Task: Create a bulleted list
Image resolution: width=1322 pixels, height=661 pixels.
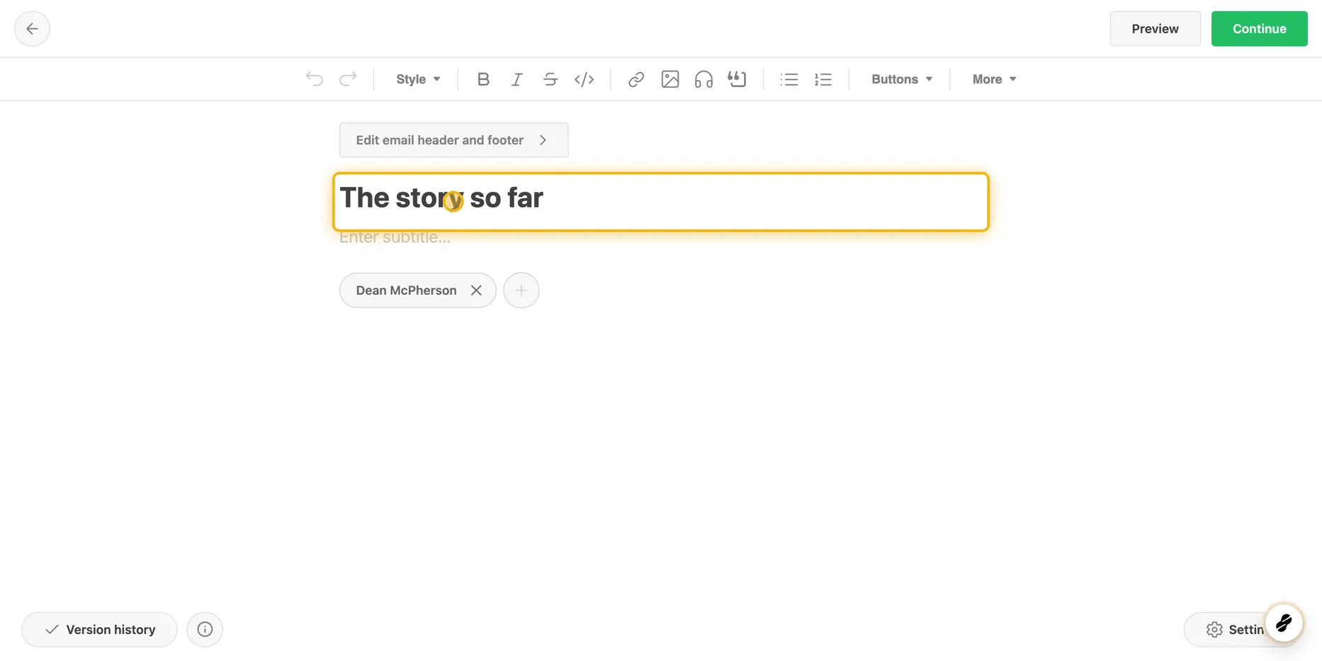Action: 789,79
